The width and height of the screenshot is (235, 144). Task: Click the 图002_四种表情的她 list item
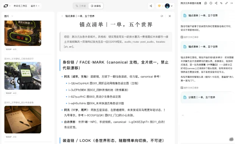pyautogui.click(x=98, y=90)
